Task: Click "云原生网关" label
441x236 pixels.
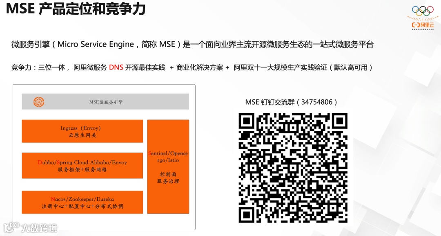Action: click(x=82, y=135)
